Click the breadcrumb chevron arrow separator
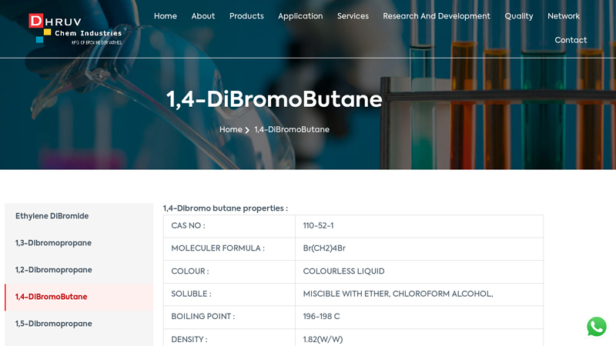This screenshot has height=346, width=616. [247, 130]
